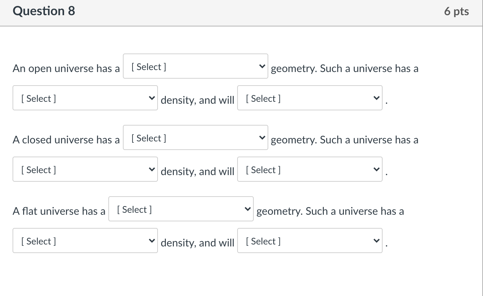The image size is (483, 296).
Task: Open the open universe density dropdown
Action: tap(85, 98)
